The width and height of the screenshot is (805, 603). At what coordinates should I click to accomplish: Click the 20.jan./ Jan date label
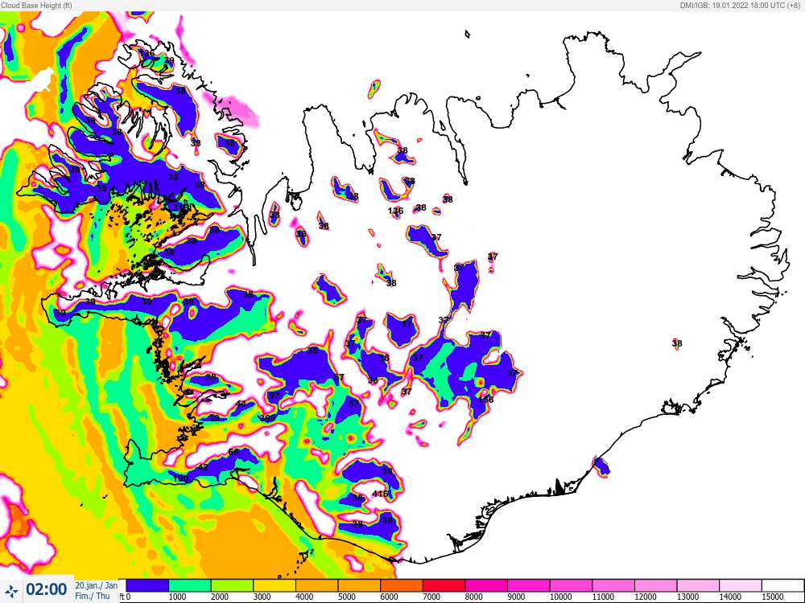click(96, 585)
